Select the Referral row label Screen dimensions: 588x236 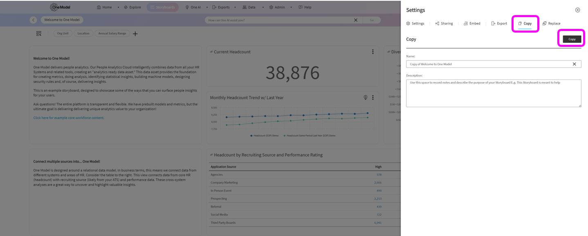coord(216,207)
